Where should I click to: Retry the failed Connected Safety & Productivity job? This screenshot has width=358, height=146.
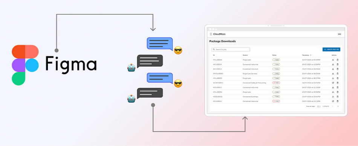click(333, 83)
